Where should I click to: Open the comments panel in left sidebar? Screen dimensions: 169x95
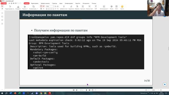(x=2, y=20)
